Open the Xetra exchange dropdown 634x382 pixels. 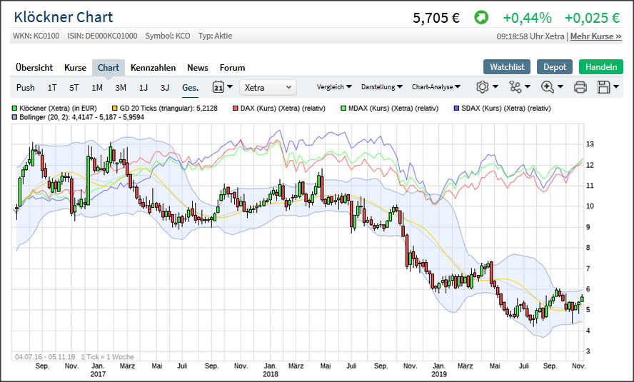point(268,87)
